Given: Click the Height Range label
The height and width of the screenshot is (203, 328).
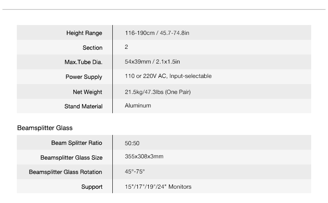Looking at the screenshot, I should pos(84,33).
